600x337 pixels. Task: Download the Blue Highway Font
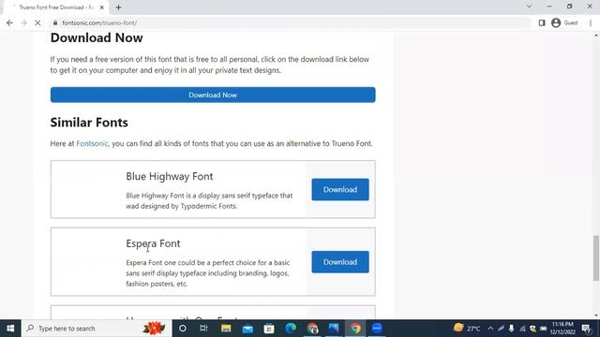point(340,189)
